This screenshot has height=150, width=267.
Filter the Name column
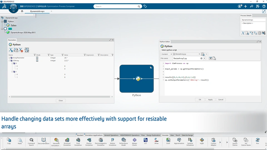(x=34, y=55)
